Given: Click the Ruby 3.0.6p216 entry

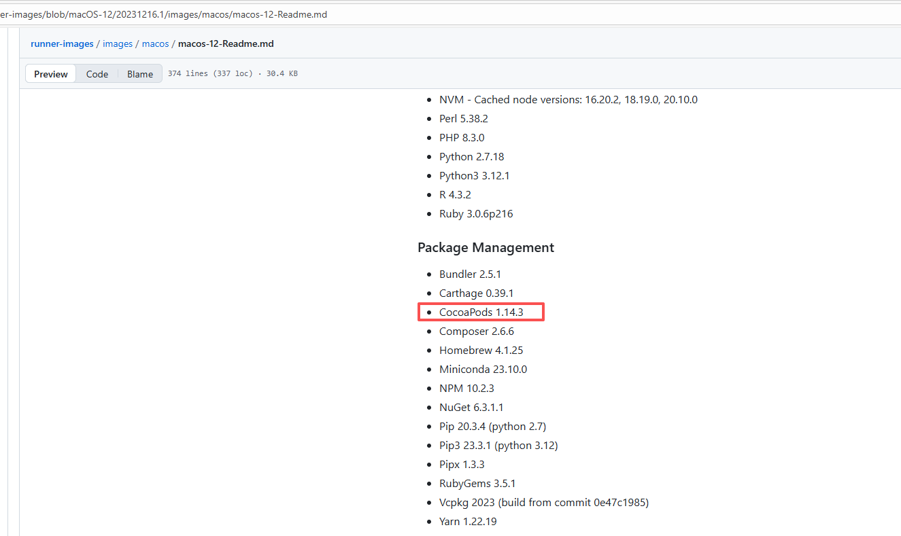Looking at the screenshot, I should click(476, 213).
